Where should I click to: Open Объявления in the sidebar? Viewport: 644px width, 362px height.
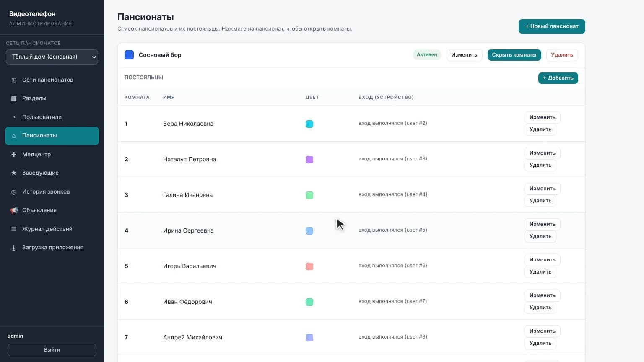[52, 210]
